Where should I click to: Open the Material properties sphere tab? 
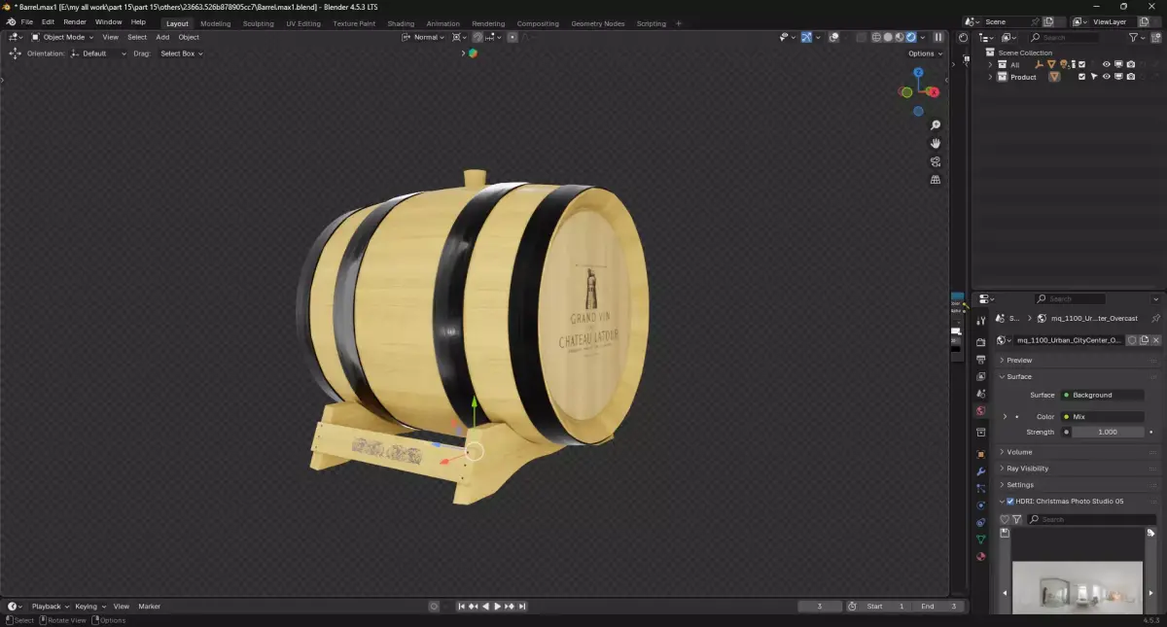coord(980,557)
